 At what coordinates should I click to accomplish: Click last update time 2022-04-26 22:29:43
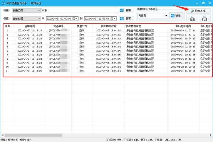point(183,47)
